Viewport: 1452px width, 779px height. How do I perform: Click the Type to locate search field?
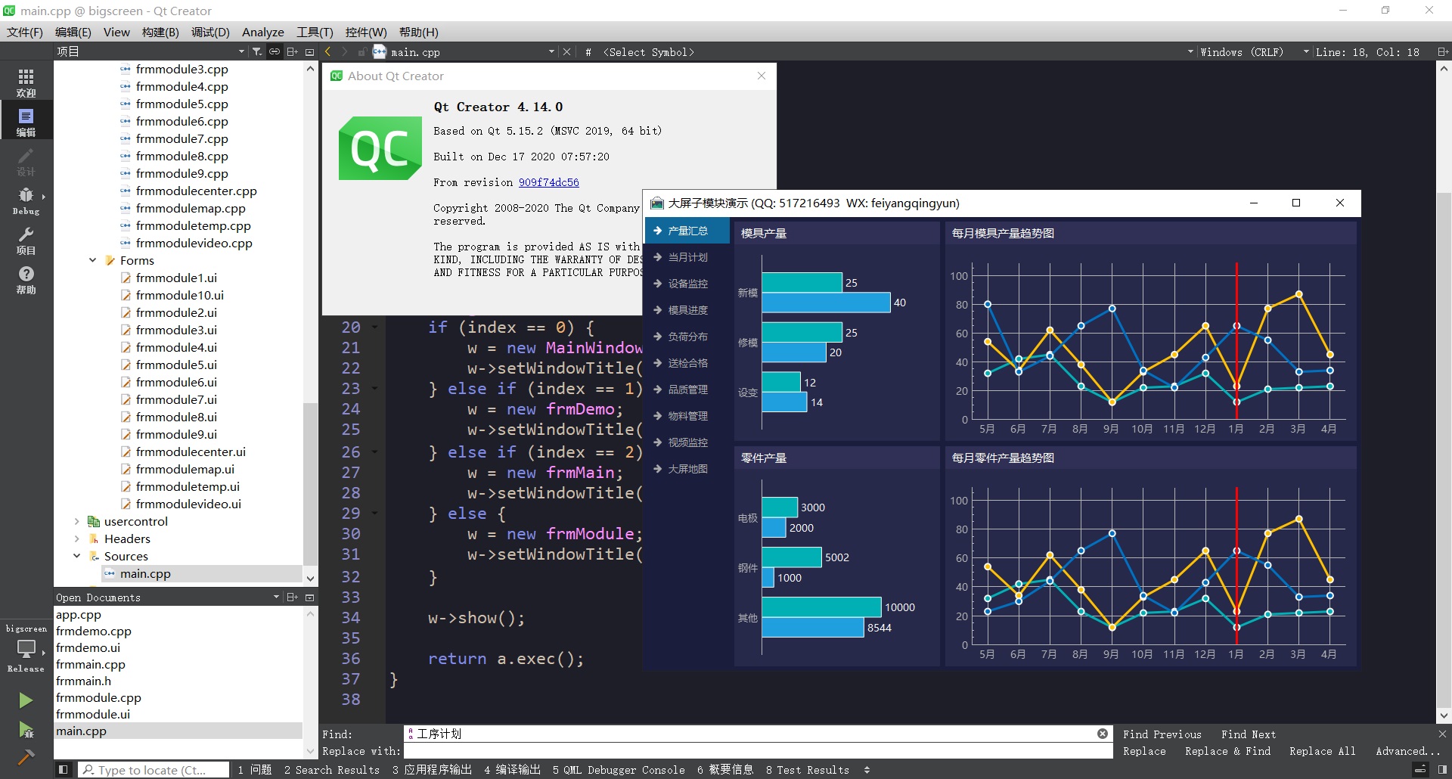155,770
